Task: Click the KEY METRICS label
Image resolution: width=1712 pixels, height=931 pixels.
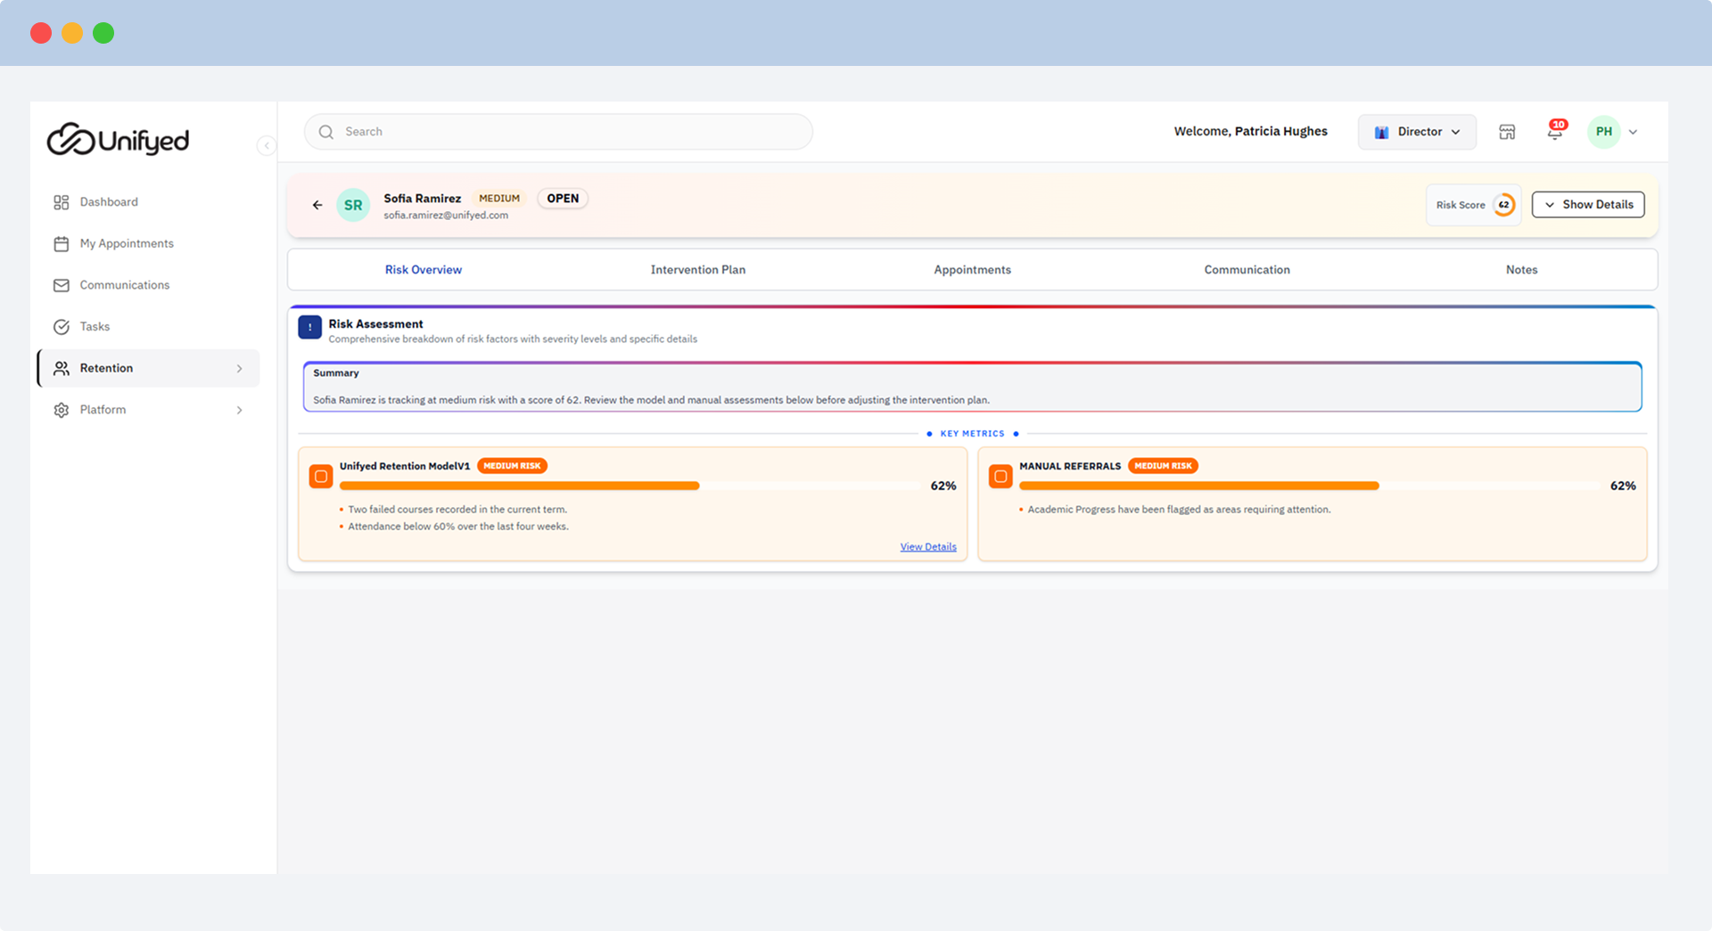Action: click(972, 434)
